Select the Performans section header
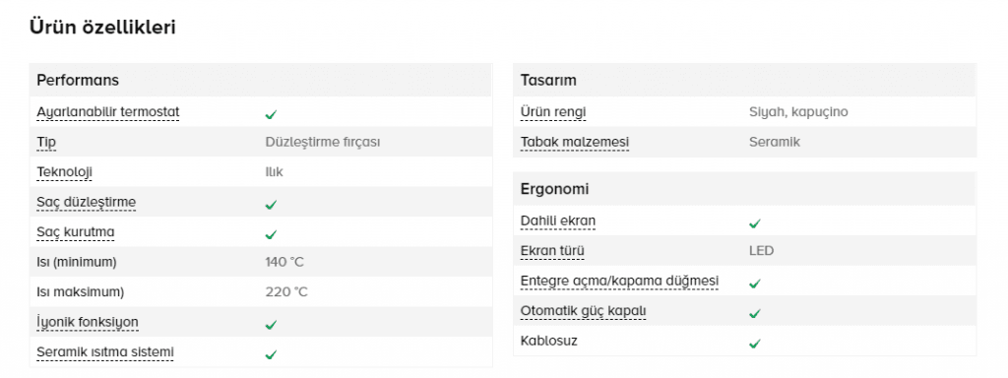1008x378 pixels. tap(260, 81)
